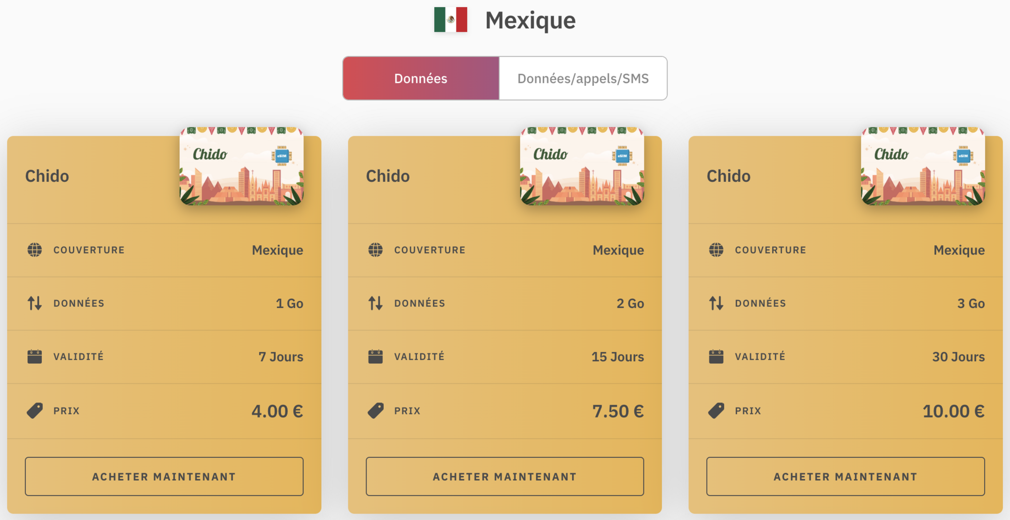
Task: Purchase the 3 Go plan via Acheter Maintenant
Action: point(845,476)
